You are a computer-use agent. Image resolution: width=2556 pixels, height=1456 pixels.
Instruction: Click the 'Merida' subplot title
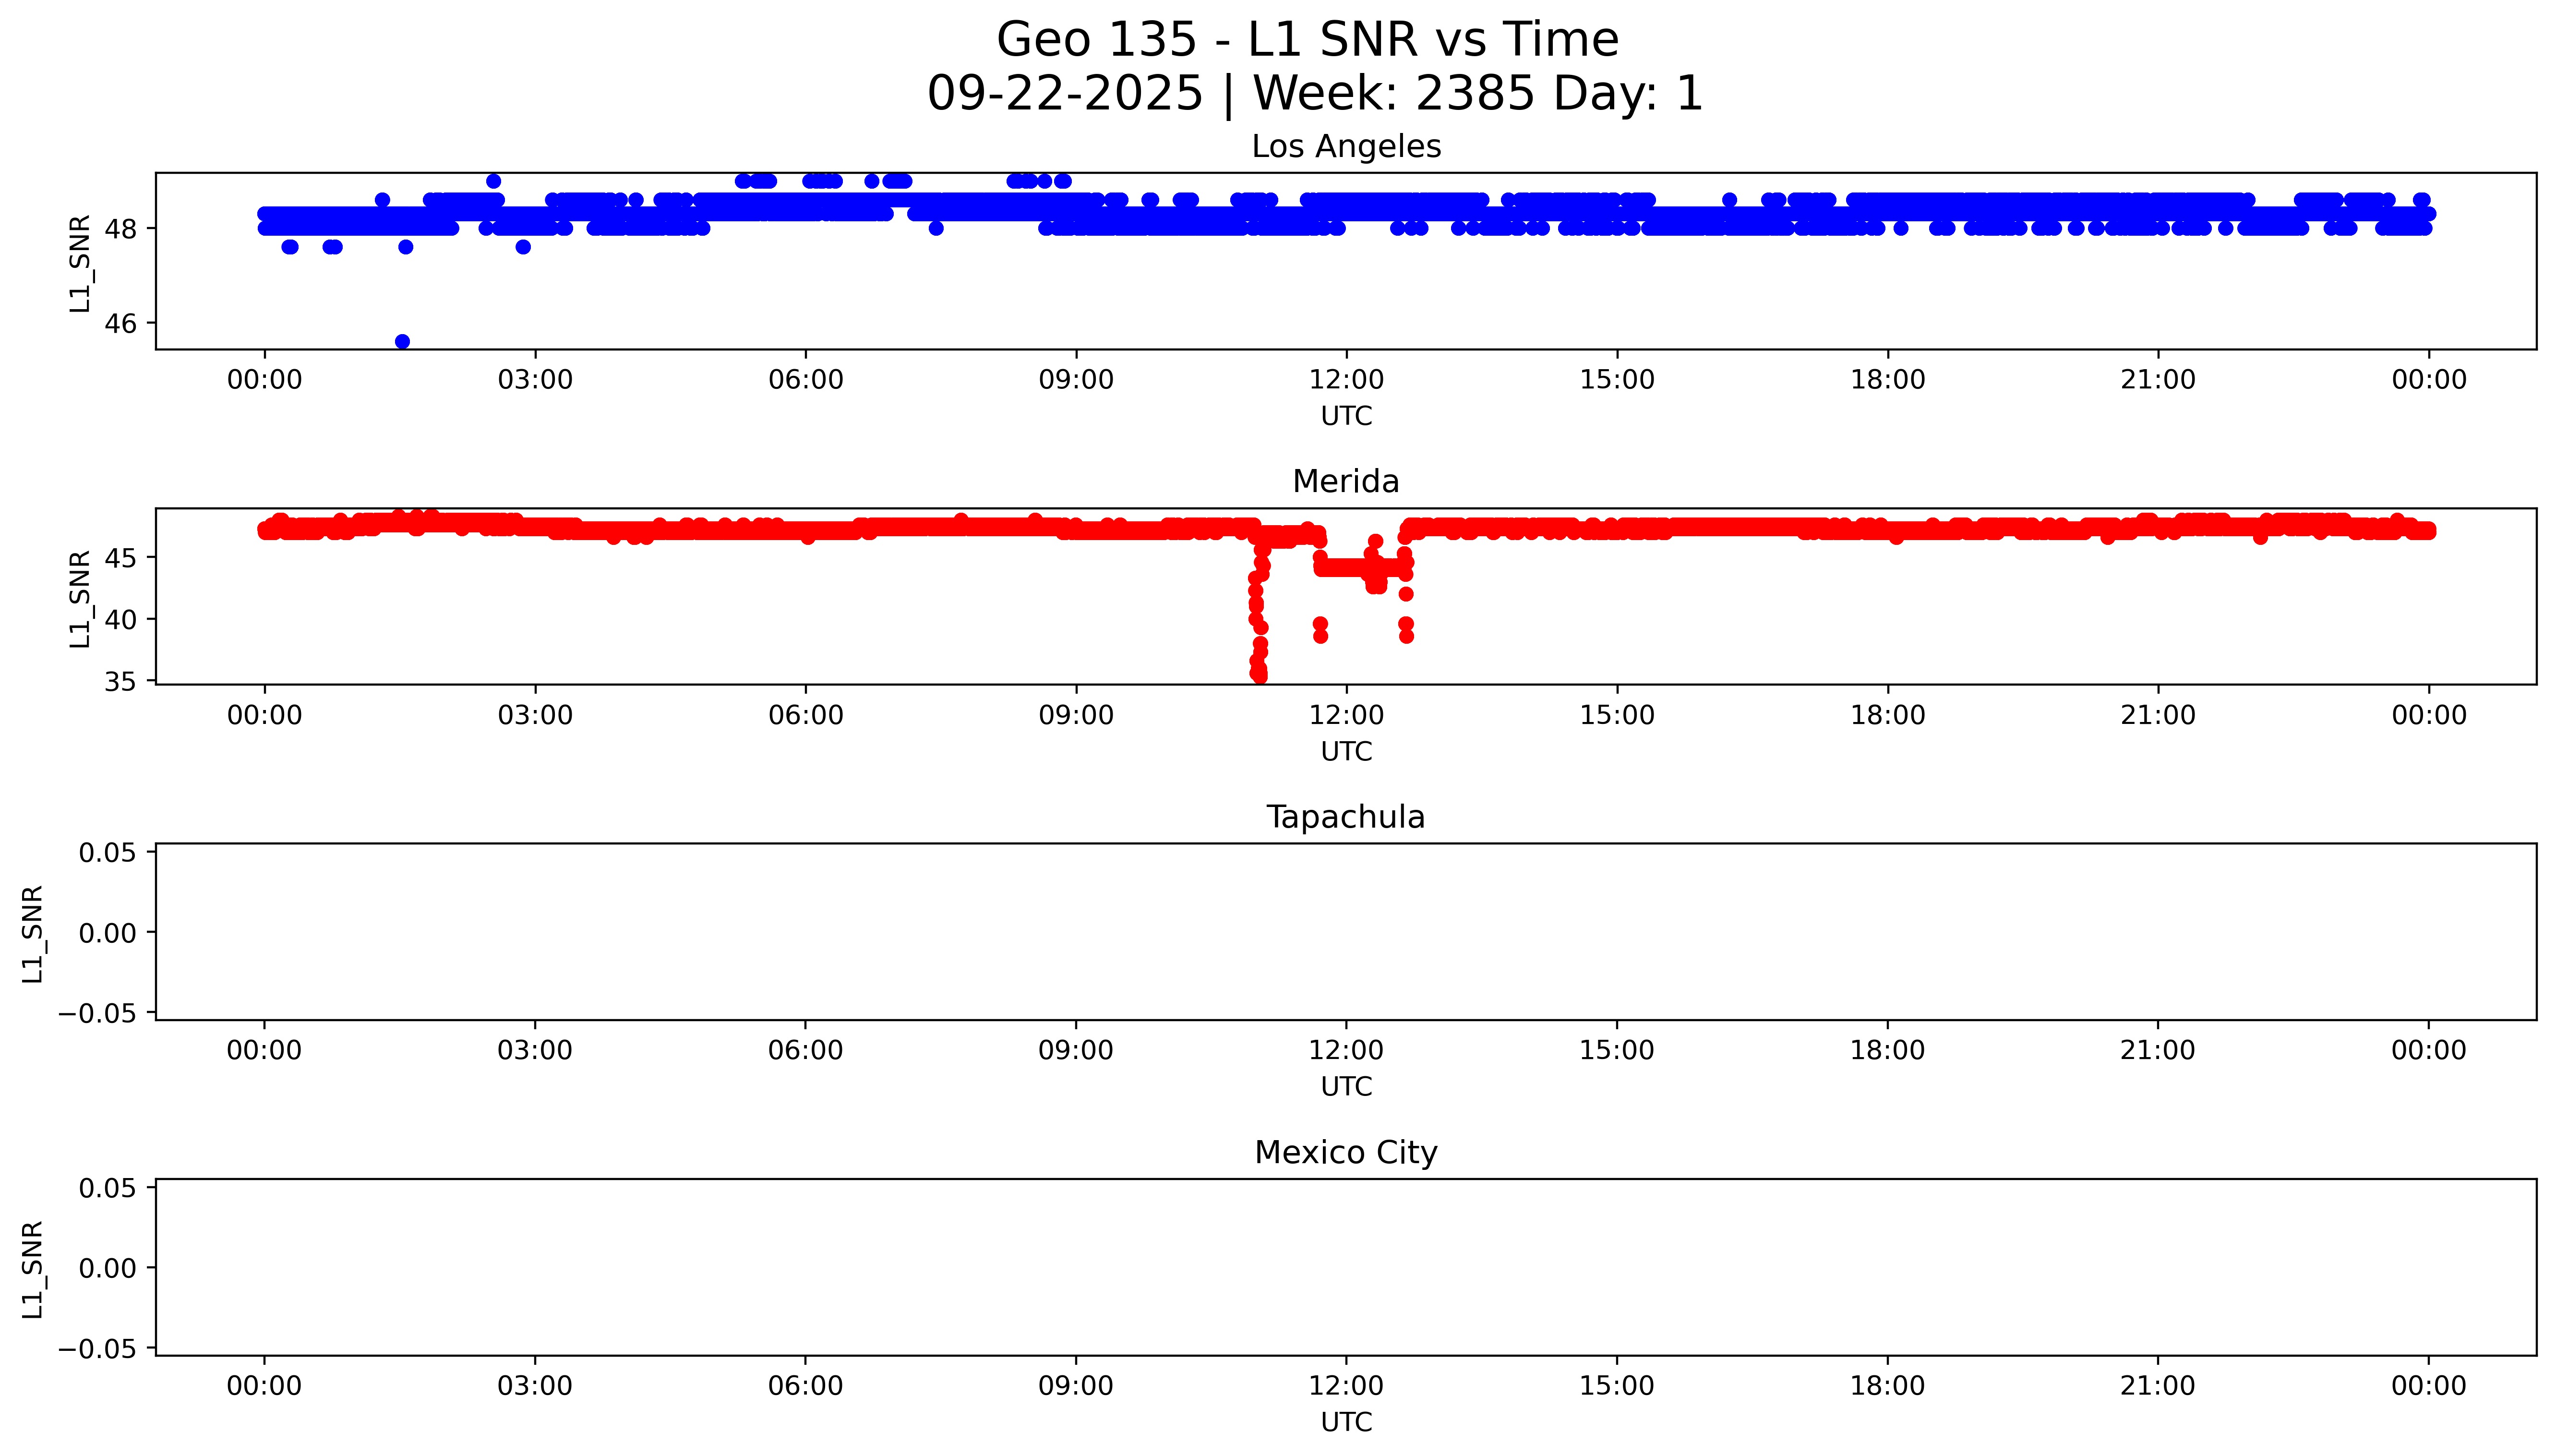(1345, 482)
